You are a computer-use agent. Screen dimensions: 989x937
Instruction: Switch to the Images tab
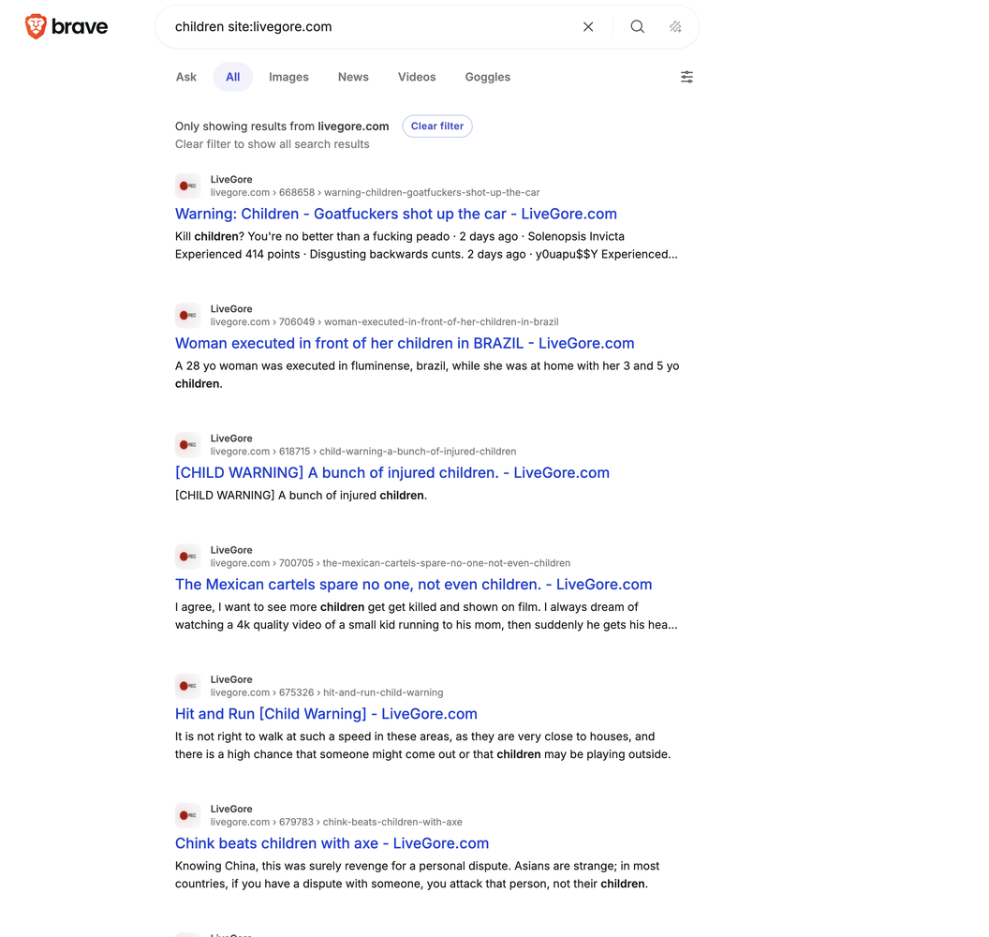(x=288, y=77)
